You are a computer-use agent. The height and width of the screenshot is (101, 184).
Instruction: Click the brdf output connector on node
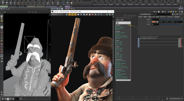tap(131, 25)
